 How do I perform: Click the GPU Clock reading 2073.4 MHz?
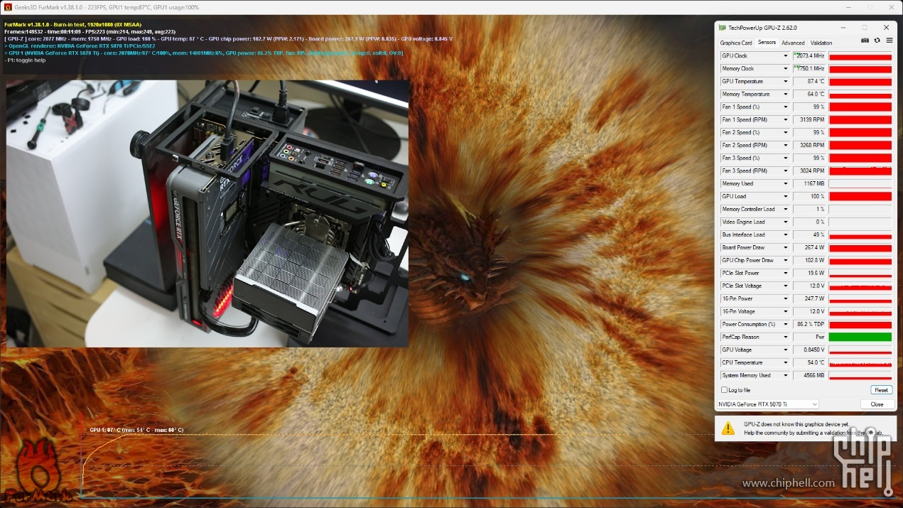click(810, 56)
